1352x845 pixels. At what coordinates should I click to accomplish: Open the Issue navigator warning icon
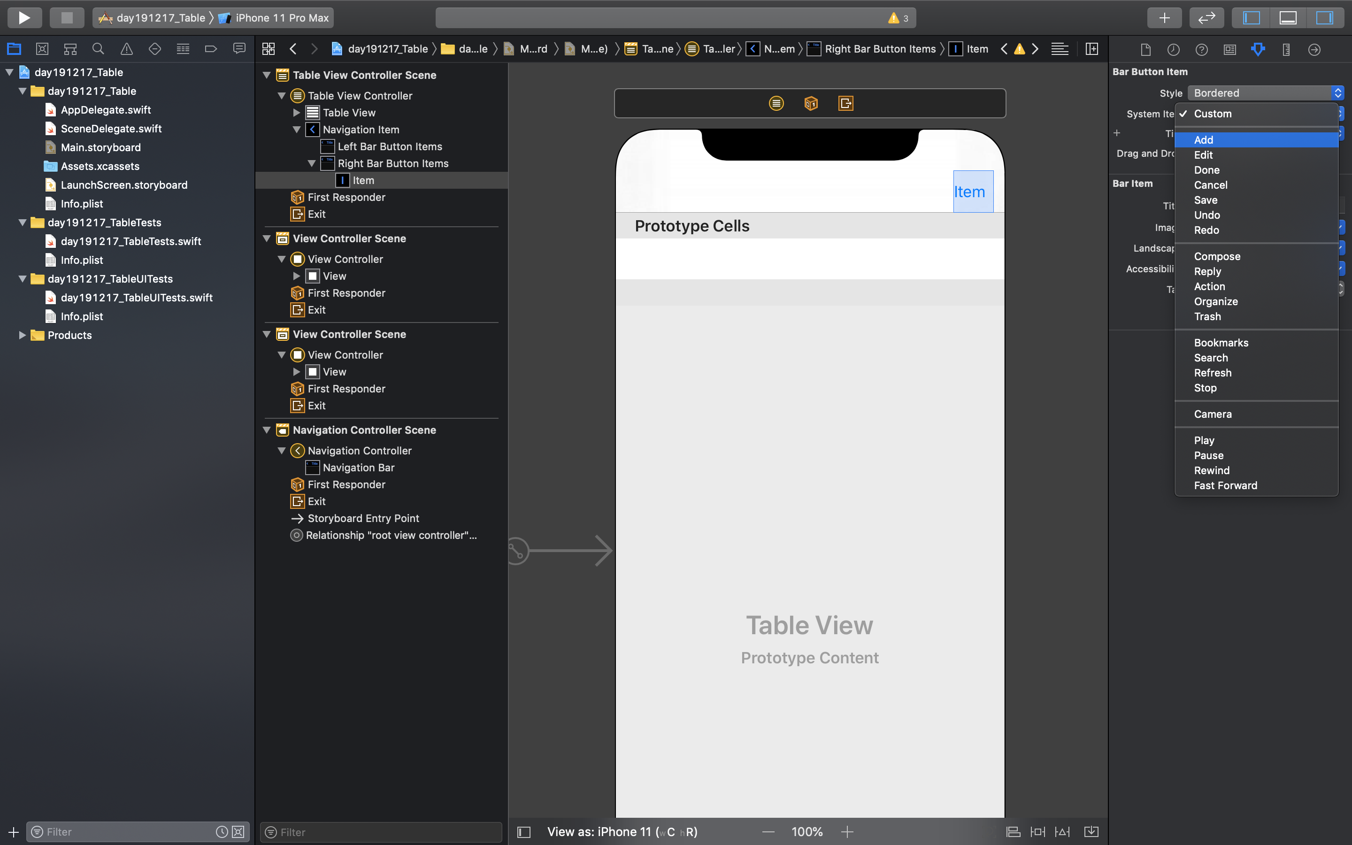tap(127, 49)
